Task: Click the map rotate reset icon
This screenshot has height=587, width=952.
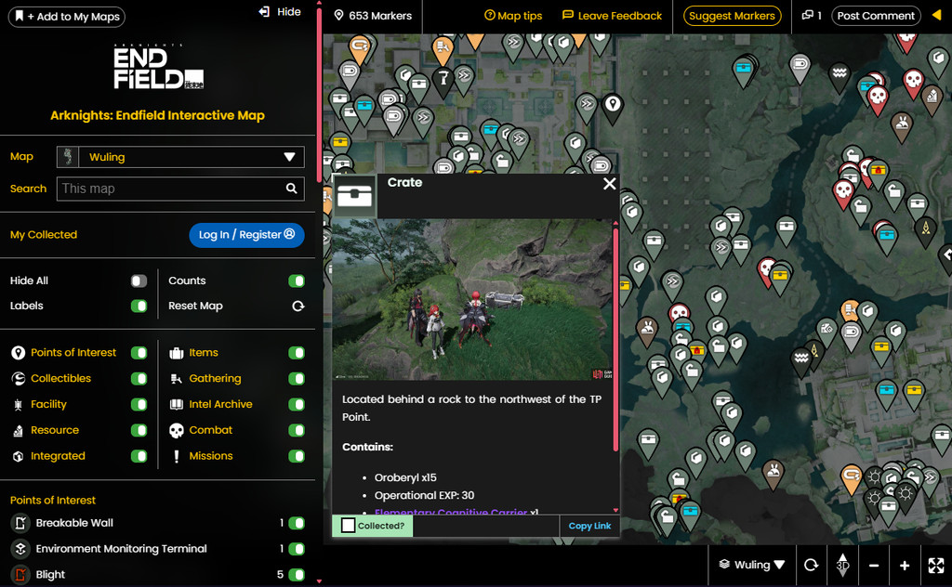Action: tap(811, 565)
